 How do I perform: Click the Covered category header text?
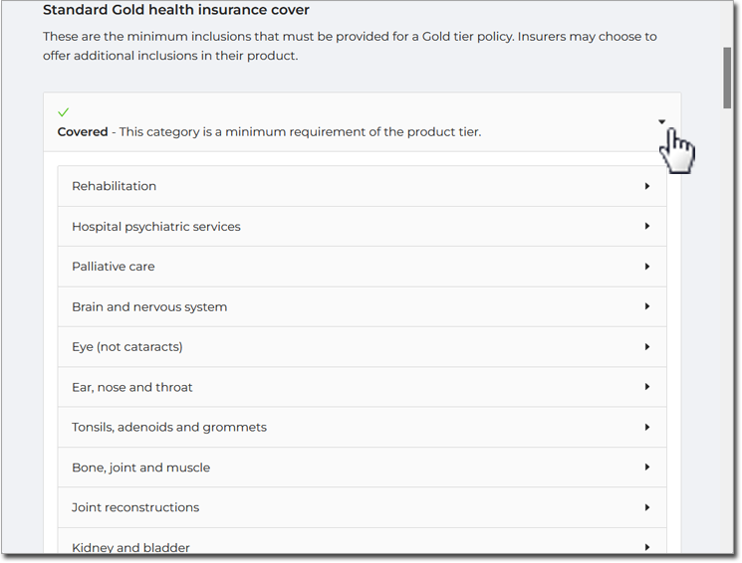pos(269,132)
